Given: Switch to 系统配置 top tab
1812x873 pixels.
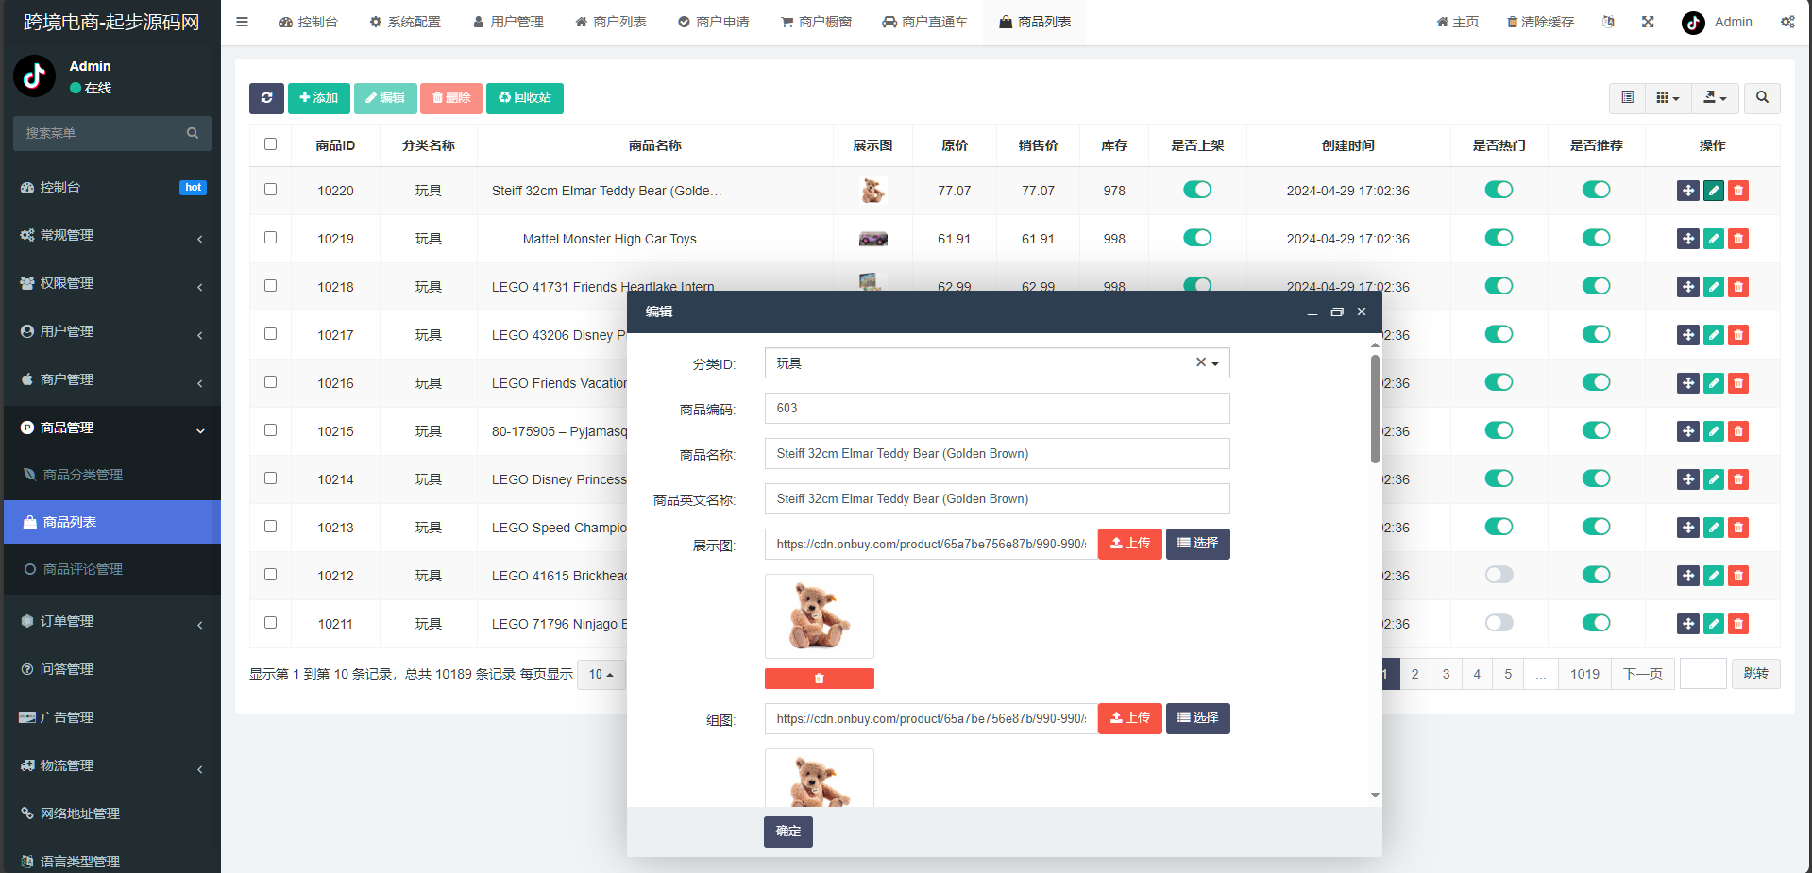Looking at the screenshot, I should 405,22.
